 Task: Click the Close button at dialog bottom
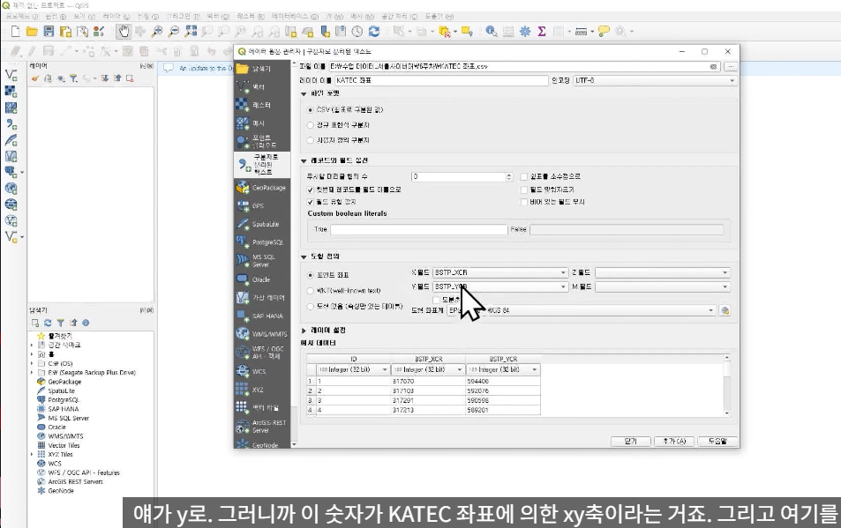coord(631,442)
